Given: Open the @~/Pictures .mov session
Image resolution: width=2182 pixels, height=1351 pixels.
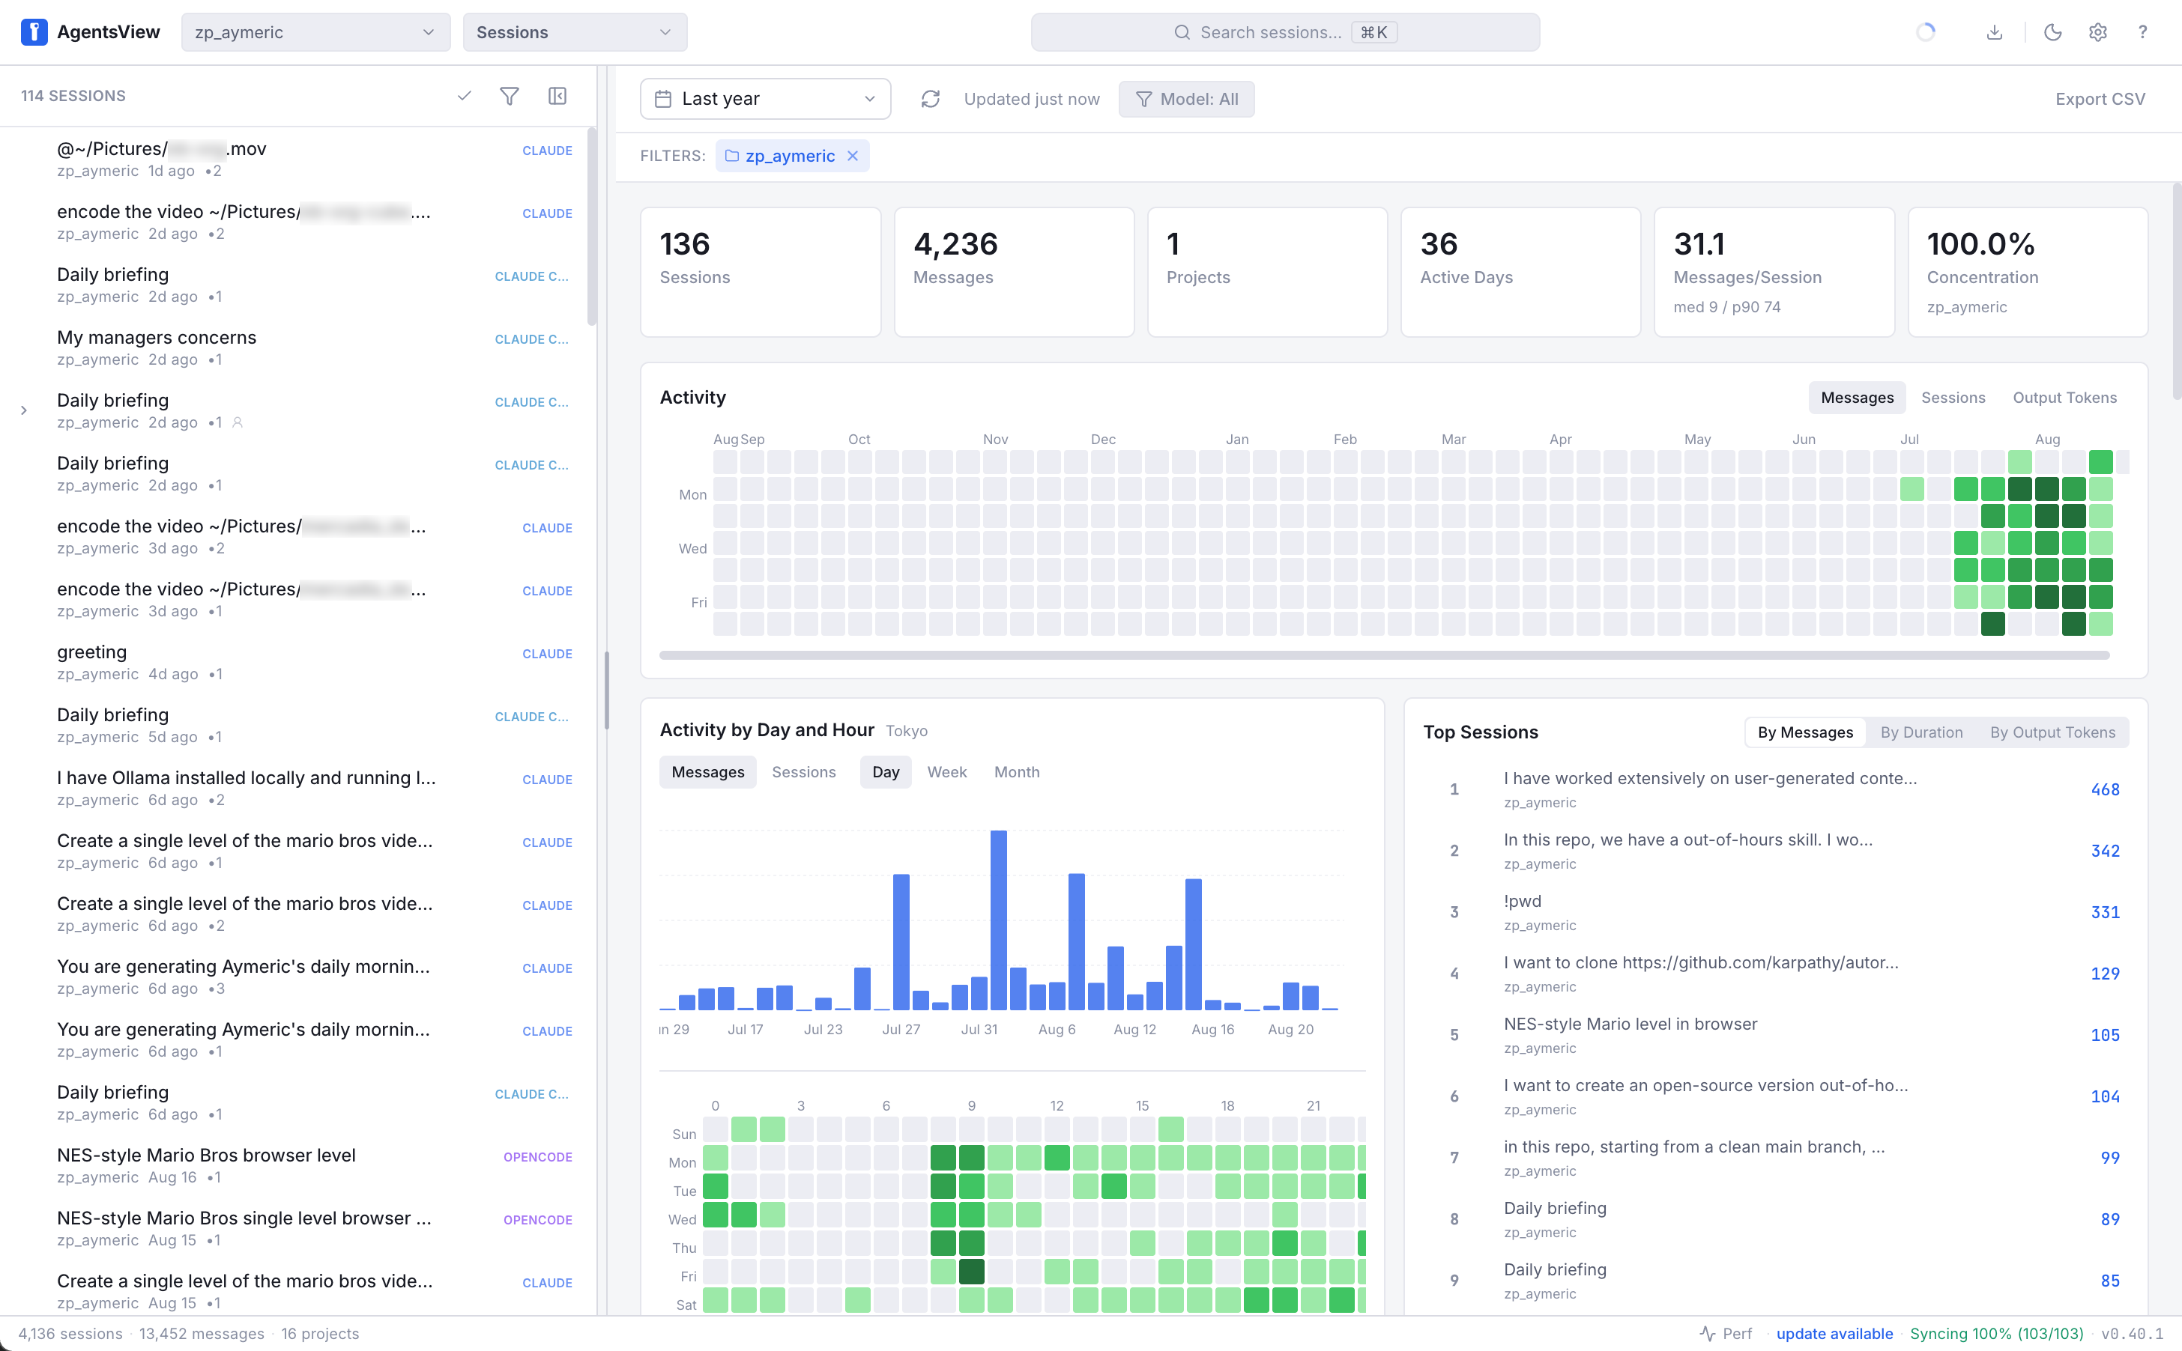Looking at the screenshot, I should pos(298,159).
